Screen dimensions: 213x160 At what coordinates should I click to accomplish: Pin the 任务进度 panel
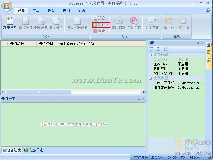[x=139, y=99]
